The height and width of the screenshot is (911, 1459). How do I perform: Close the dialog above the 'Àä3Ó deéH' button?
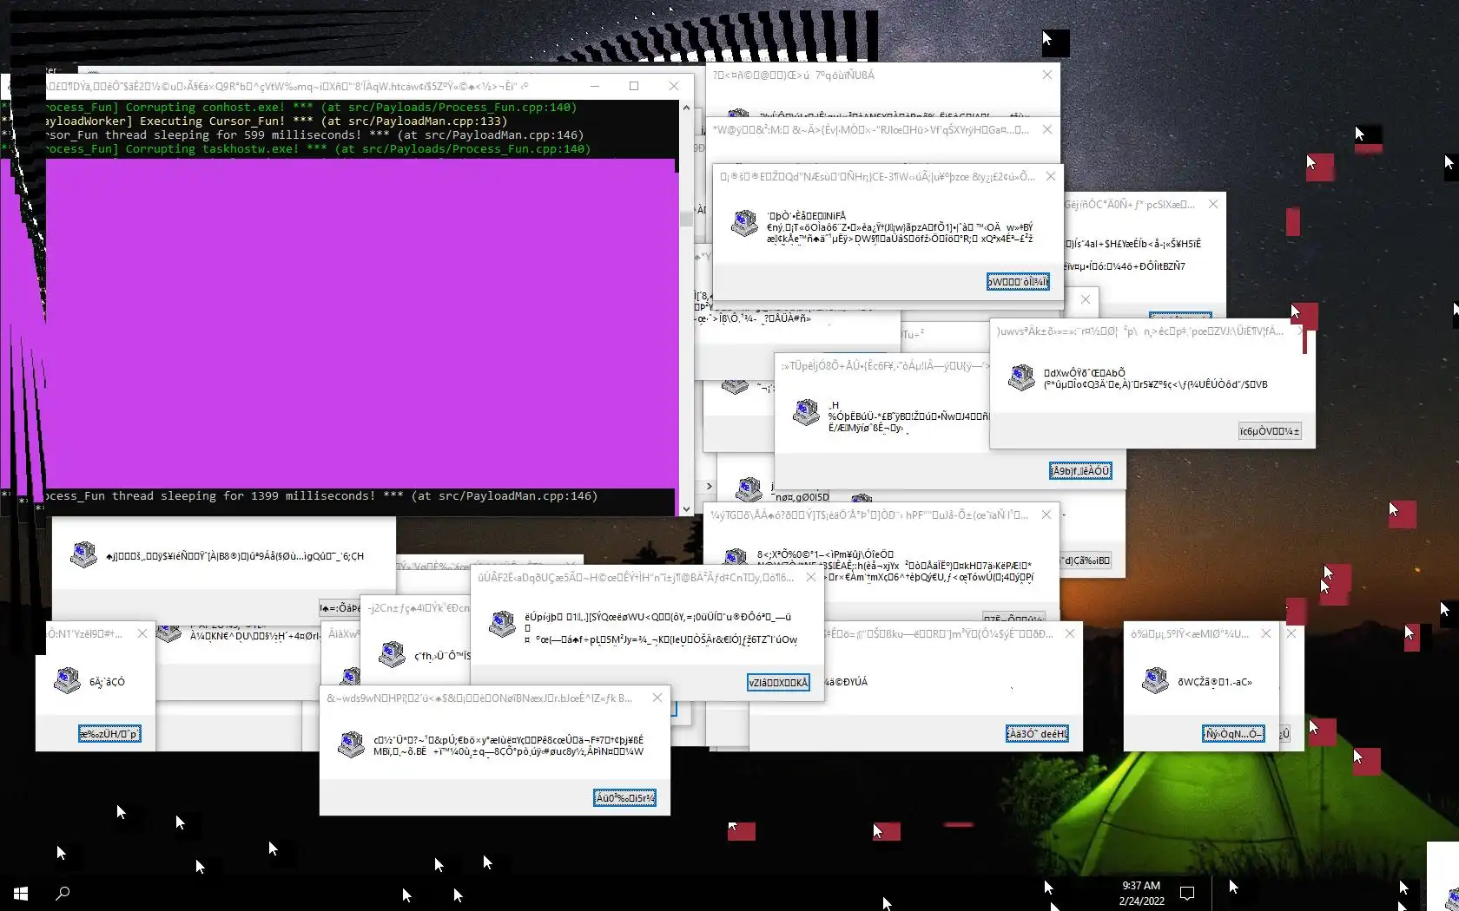[1070, 633]
